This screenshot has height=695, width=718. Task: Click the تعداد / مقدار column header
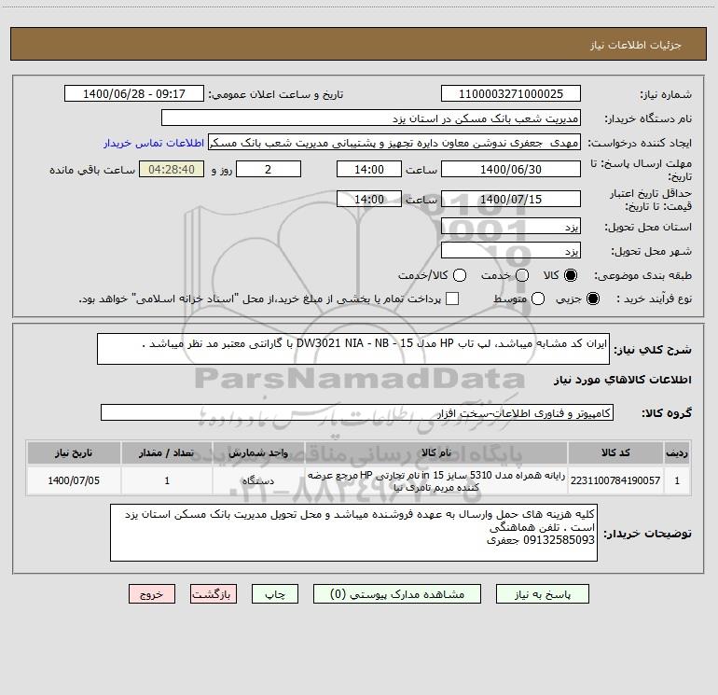[x=167, y=453]
